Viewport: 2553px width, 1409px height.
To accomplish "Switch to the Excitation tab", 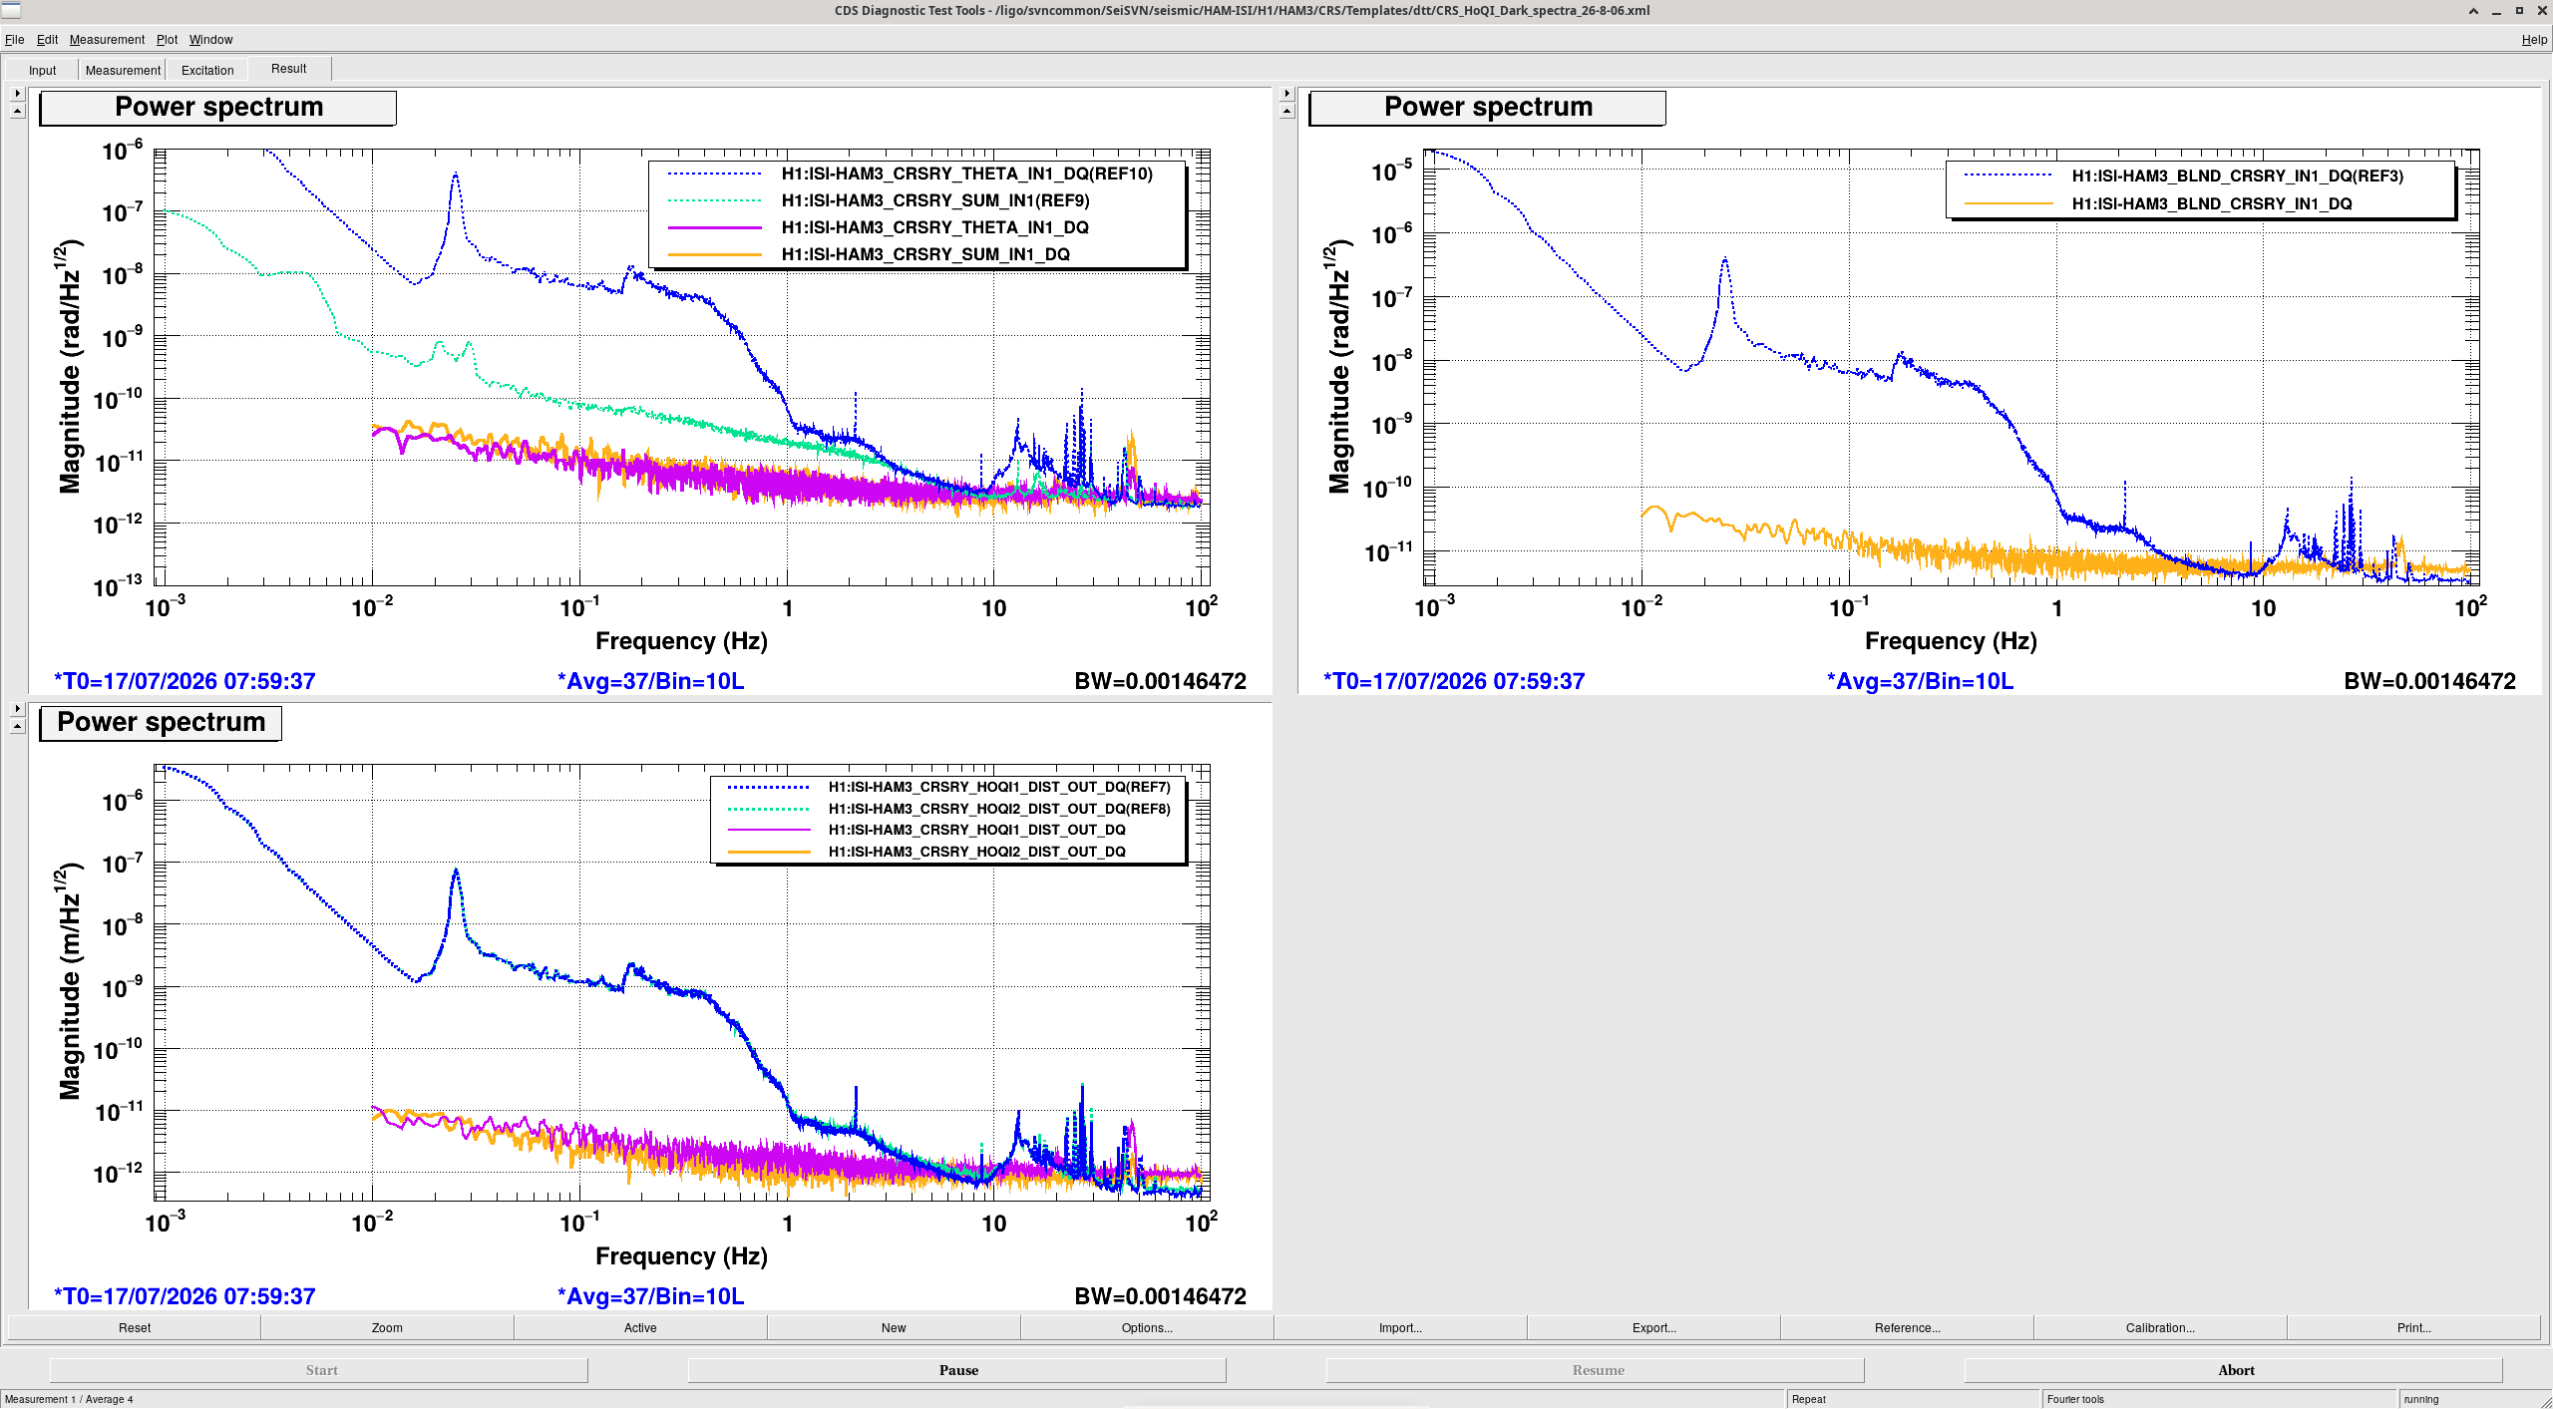I will 207,70.
